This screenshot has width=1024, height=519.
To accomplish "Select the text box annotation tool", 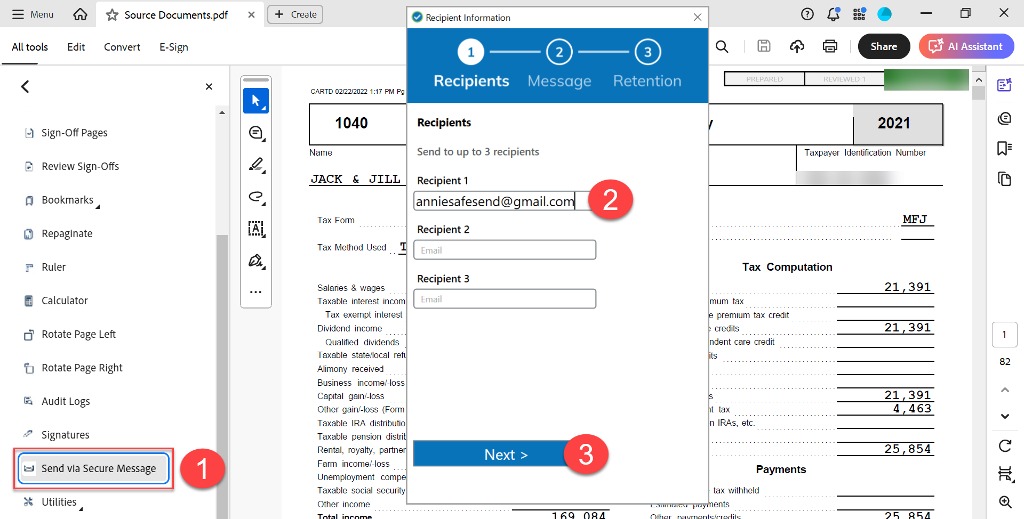I will [256, 229].
